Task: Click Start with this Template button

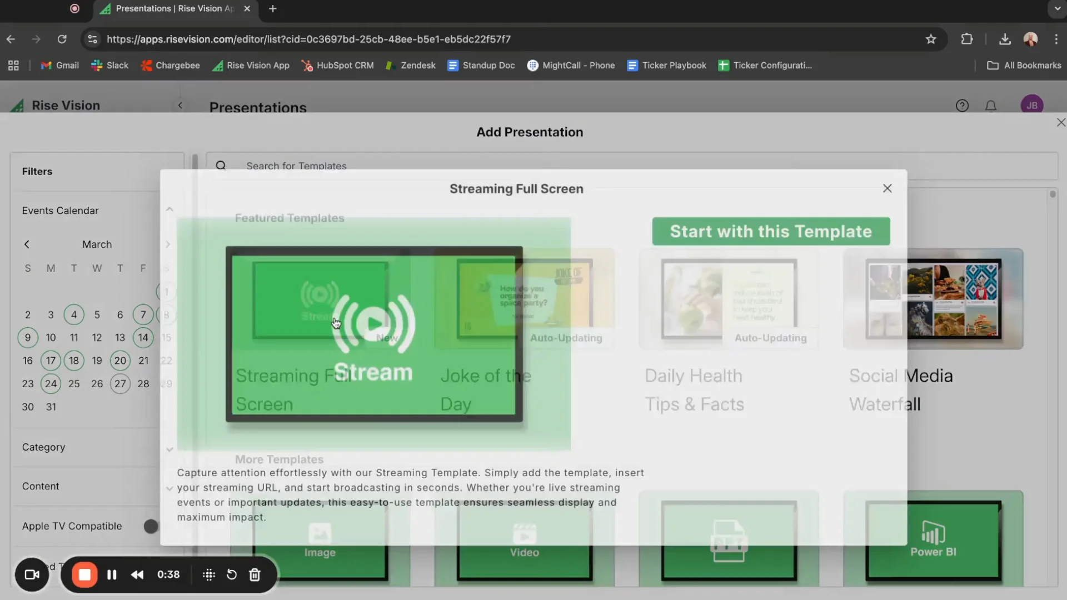Action: [771, 231]
